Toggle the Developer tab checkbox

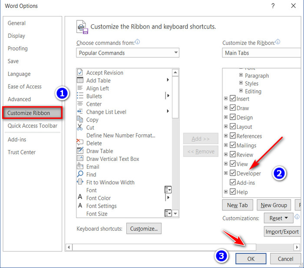[x=232, y=173]
